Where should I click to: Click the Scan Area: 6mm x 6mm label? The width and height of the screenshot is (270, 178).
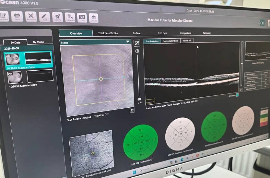click(x=155, y=107)
